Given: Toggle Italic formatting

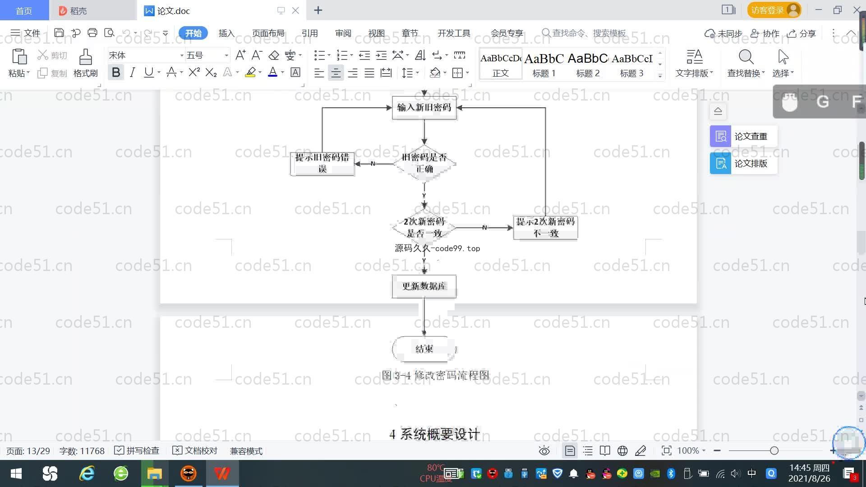Looking at the screenshot, I should click(132, 72).
